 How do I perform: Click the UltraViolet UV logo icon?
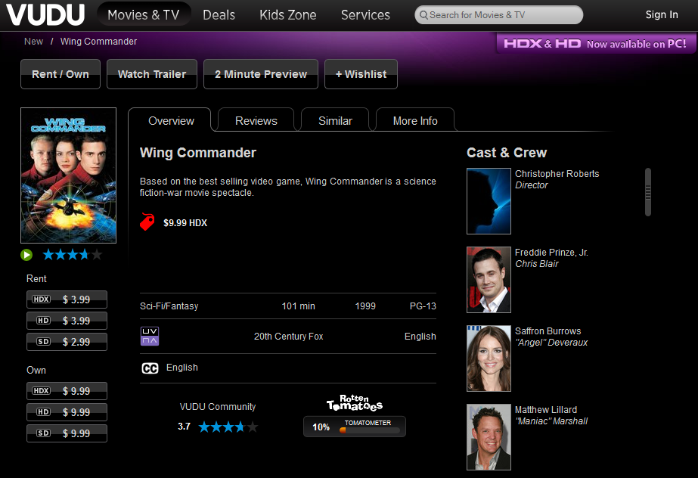[x=150, y=337]
